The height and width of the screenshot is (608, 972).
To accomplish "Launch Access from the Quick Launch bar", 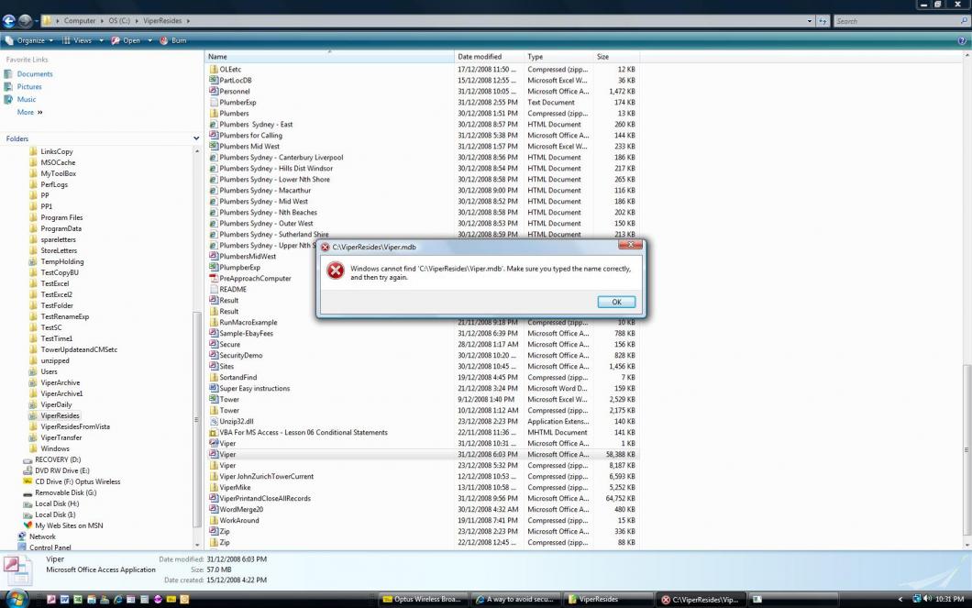I will 50,600.
